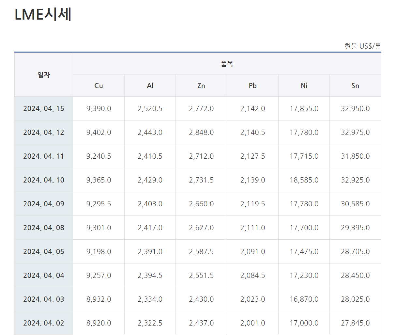Click the 2024. 04. 02 date cell
Viewport: 396px width, 335px height.
[x=44, y=323]
